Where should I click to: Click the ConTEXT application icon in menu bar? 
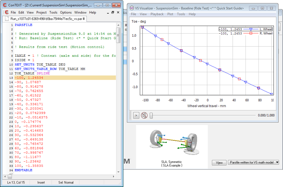(x=7, y=13)
